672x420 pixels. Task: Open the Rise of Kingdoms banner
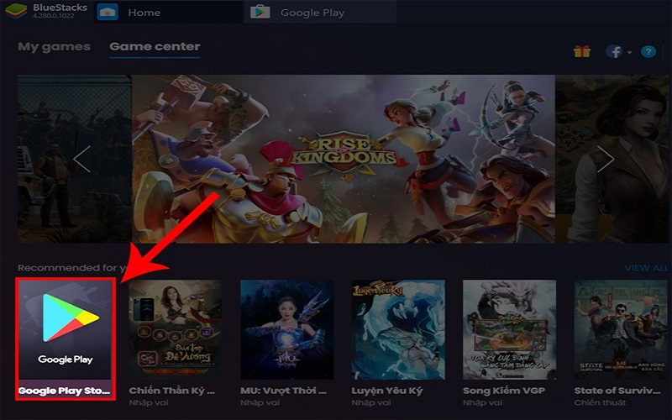[344, 159]
